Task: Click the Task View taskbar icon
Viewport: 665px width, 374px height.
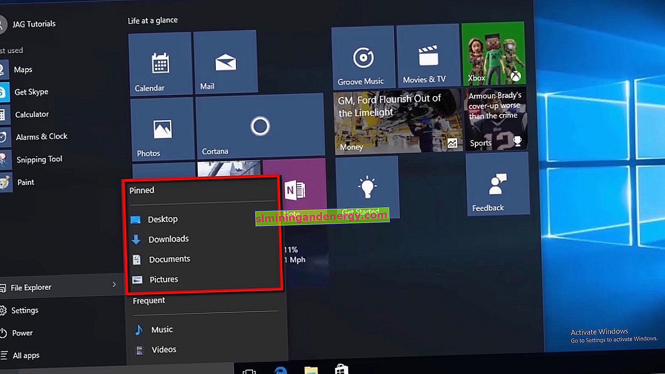Action: click(249, 371)
